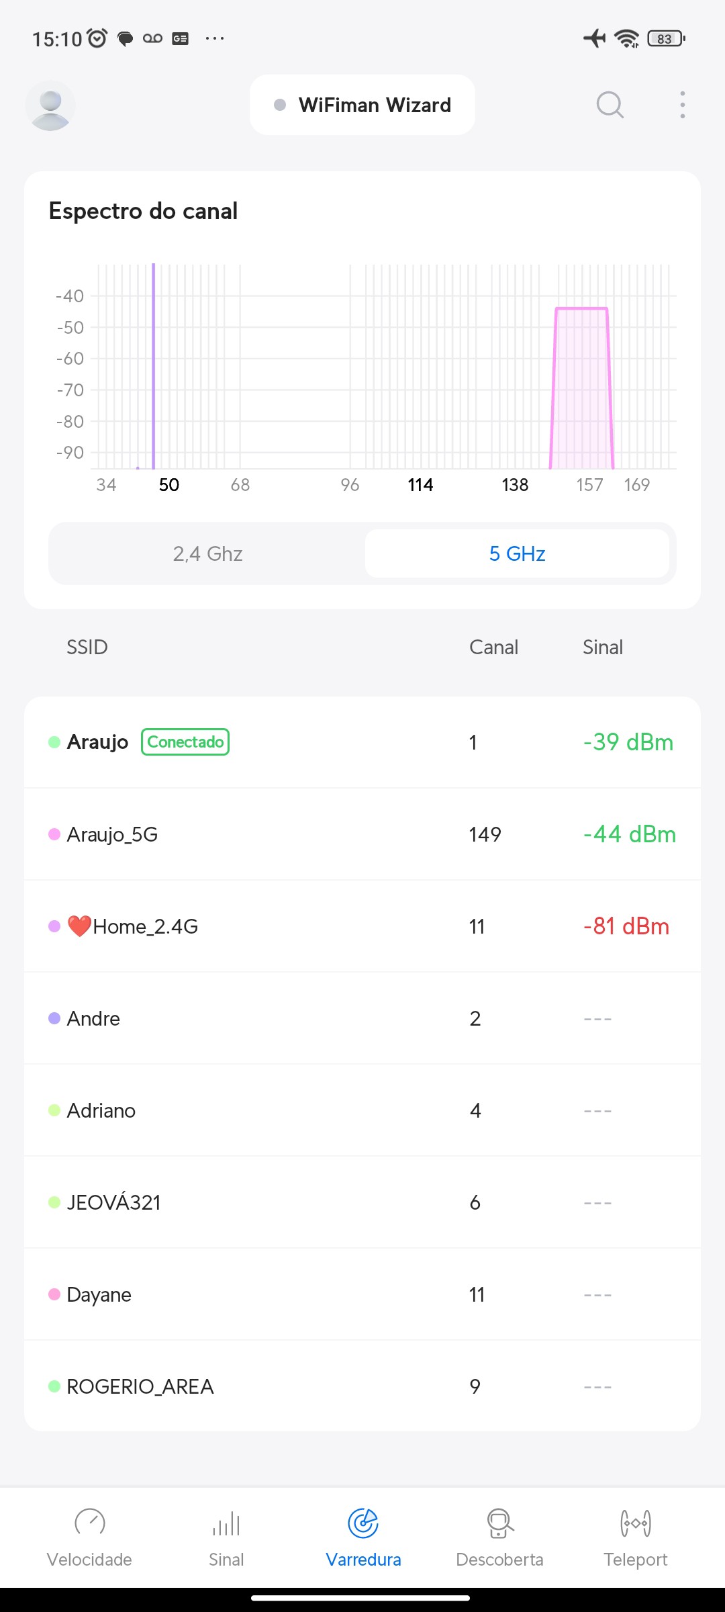Select the Araujo_5G network row
Image resolution: width=725 pixels, height=1612 pixels.
tap(362, 834)
